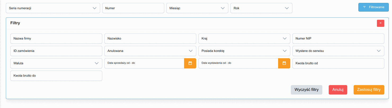This screenshot has height=108, width=392.
Task: Click the red Anuluj button
Action: click(338, 90)
